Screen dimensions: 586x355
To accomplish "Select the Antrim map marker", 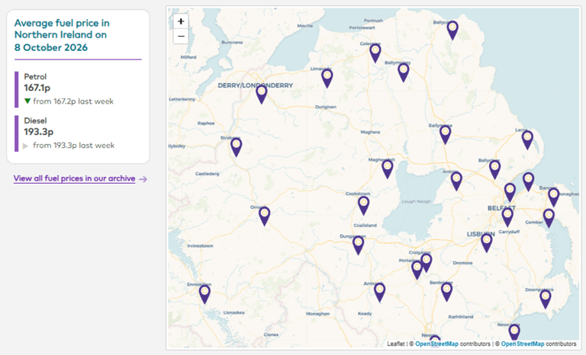I will coord(456,181).
